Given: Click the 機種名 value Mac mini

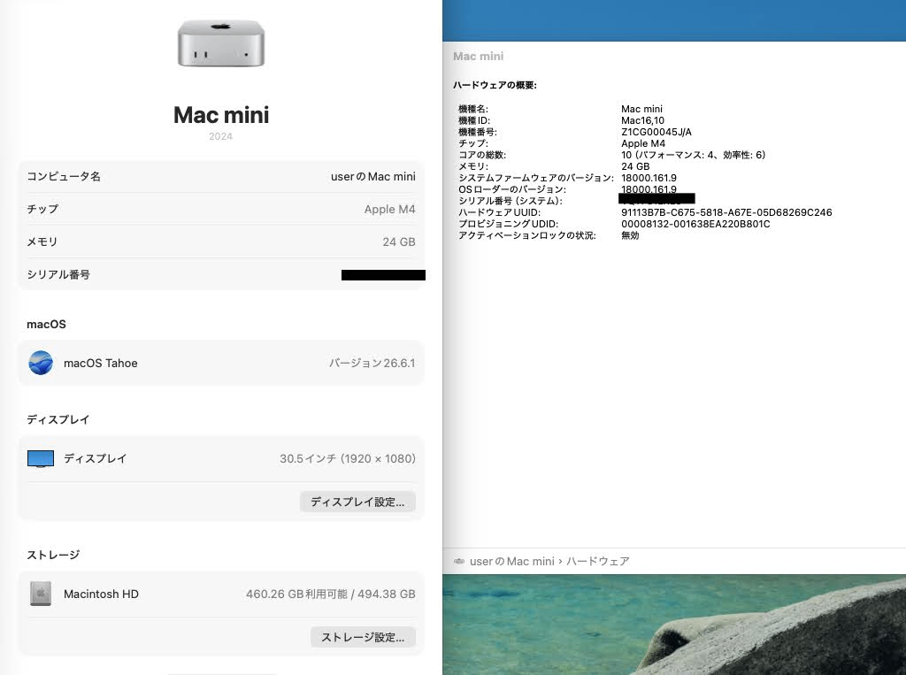Looking at the screenshot, I should pos(642,109).
